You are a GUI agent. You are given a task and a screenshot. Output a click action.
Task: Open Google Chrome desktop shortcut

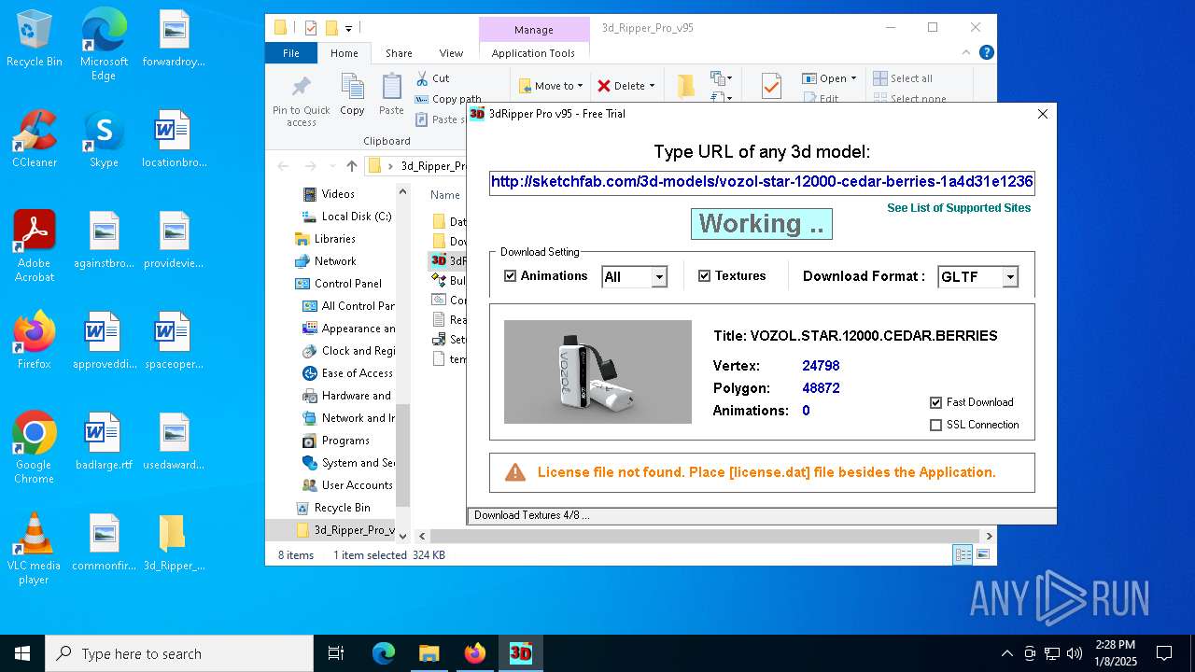tap(35, 448)
